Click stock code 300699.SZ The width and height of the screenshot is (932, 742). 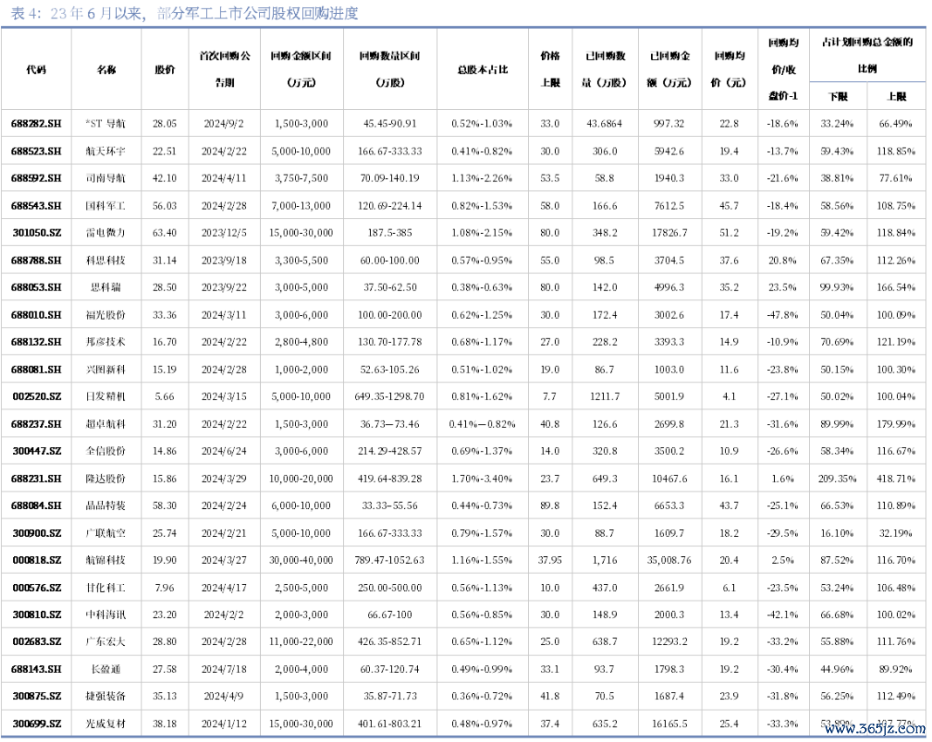coord(37,724)
